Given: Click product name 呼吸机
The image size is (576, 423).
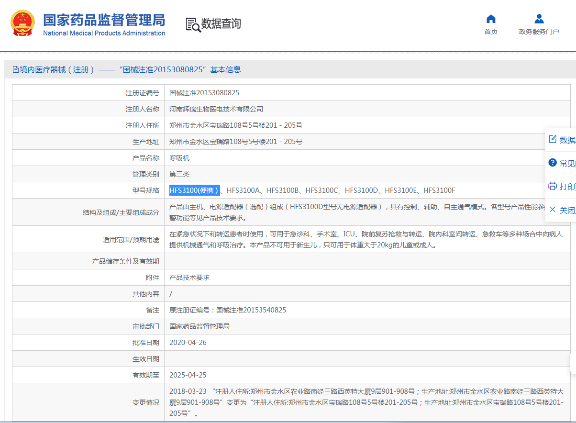Looking at the screenshot, I should (179, 158).
